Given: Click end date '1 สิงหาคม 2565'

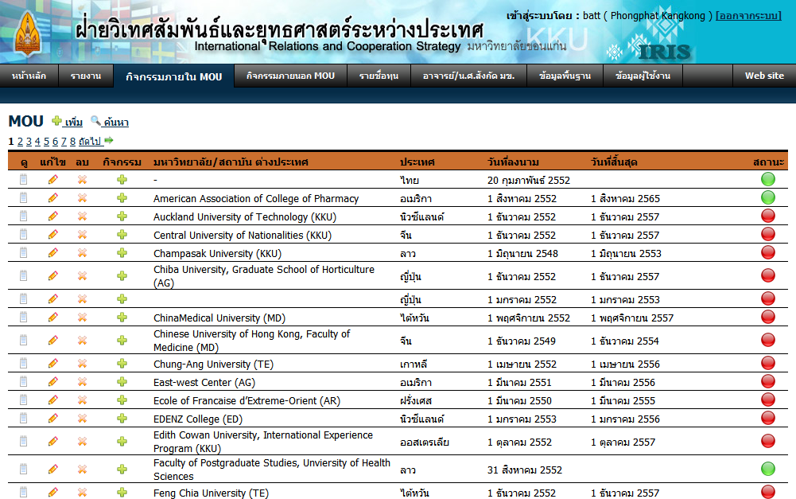Looking at the screenshot, I should click(625, 198).
